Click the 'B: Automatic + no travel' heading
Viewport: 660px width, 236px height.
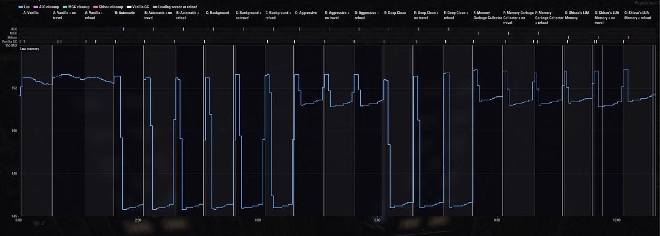pos(158,15)
